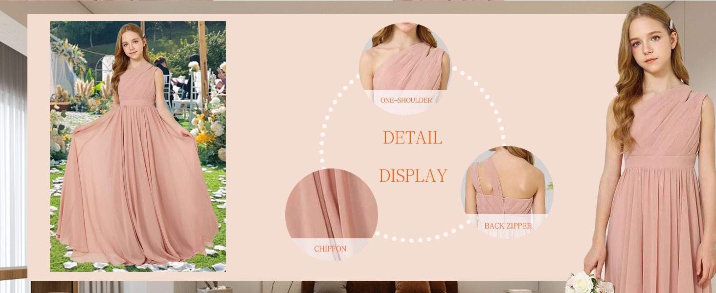Select the one-shoulder detail circle image
The image size is (716, 293).
click(x=405, y=69)
